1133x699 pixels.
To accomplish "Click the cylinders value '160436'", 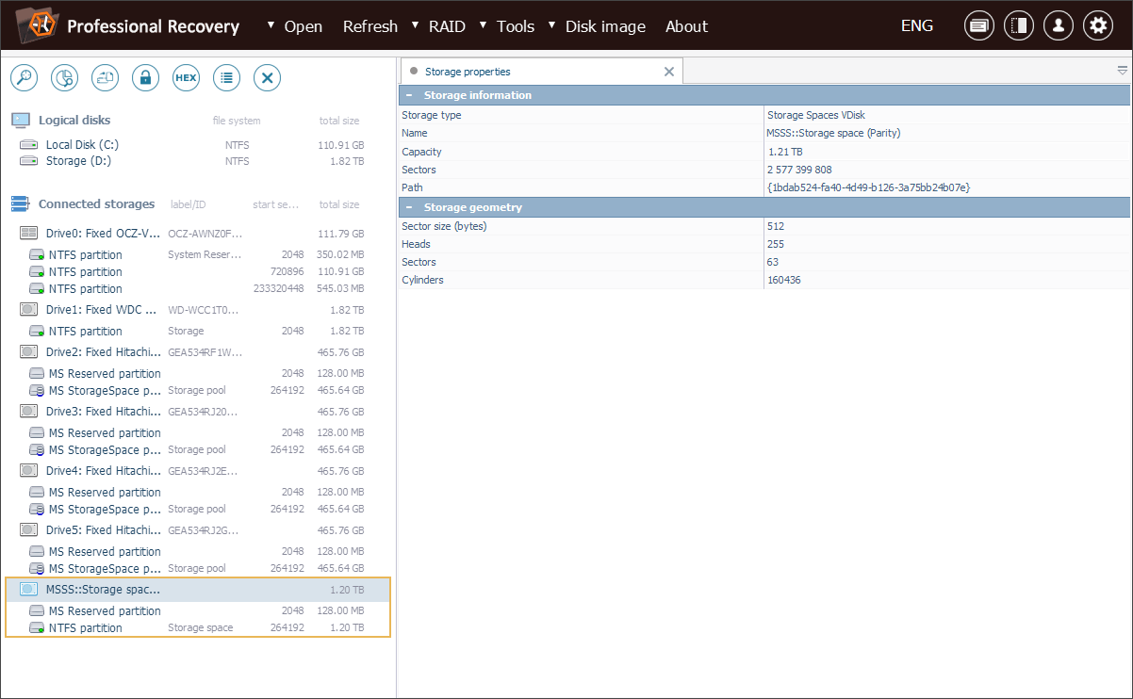I will pyautogui.click(x=784, y=280).
